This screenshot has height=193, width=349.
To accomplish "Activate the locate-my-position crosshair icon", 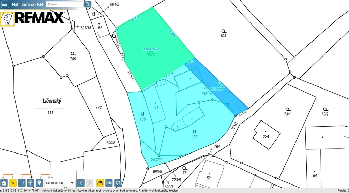I will click(x=30, y=183).
